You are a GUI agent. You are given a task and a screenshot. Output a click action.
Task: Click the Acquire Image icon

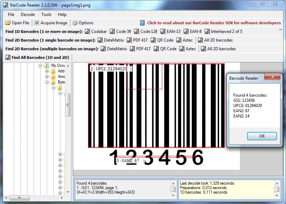pos(37,23)
